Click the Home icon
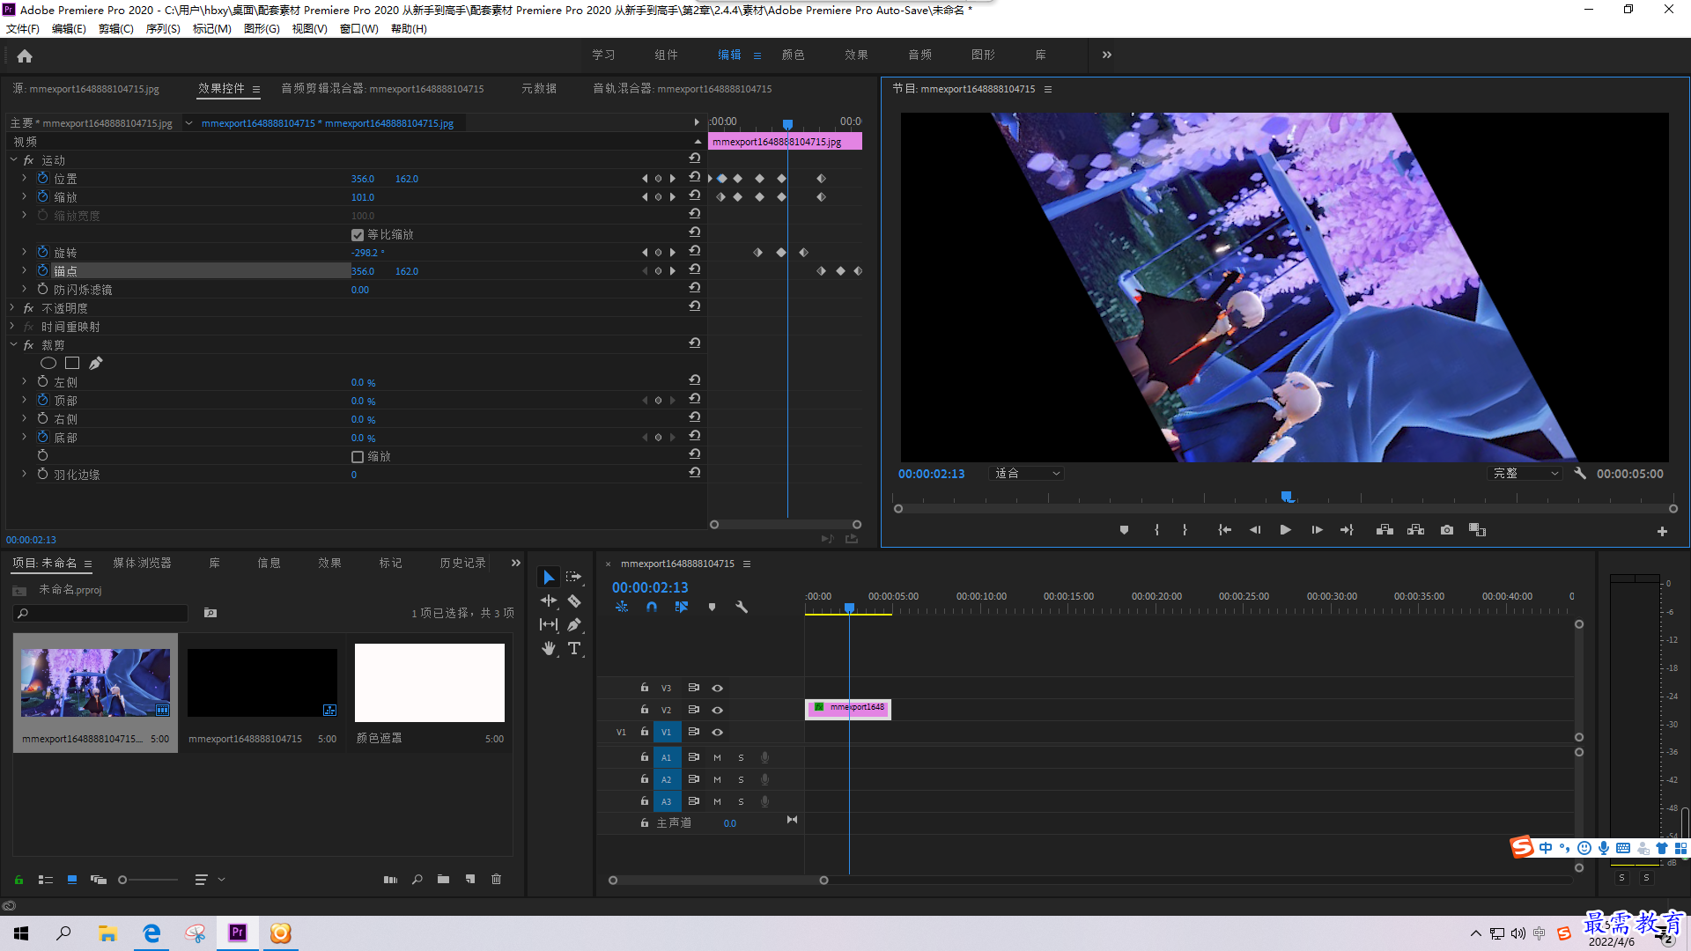 tap(25, 55)
